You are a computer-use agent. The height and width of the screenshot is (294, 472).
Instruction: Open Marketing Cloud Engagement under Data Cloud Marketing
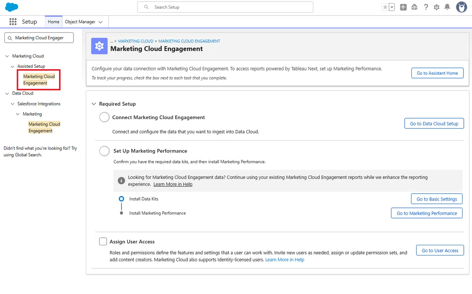coord(44,127)
